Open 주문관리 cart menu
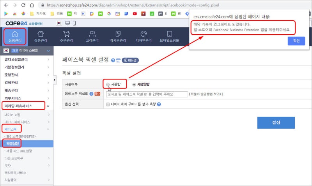Viewport: 312px width, 186px height. (x=66, y=37)
